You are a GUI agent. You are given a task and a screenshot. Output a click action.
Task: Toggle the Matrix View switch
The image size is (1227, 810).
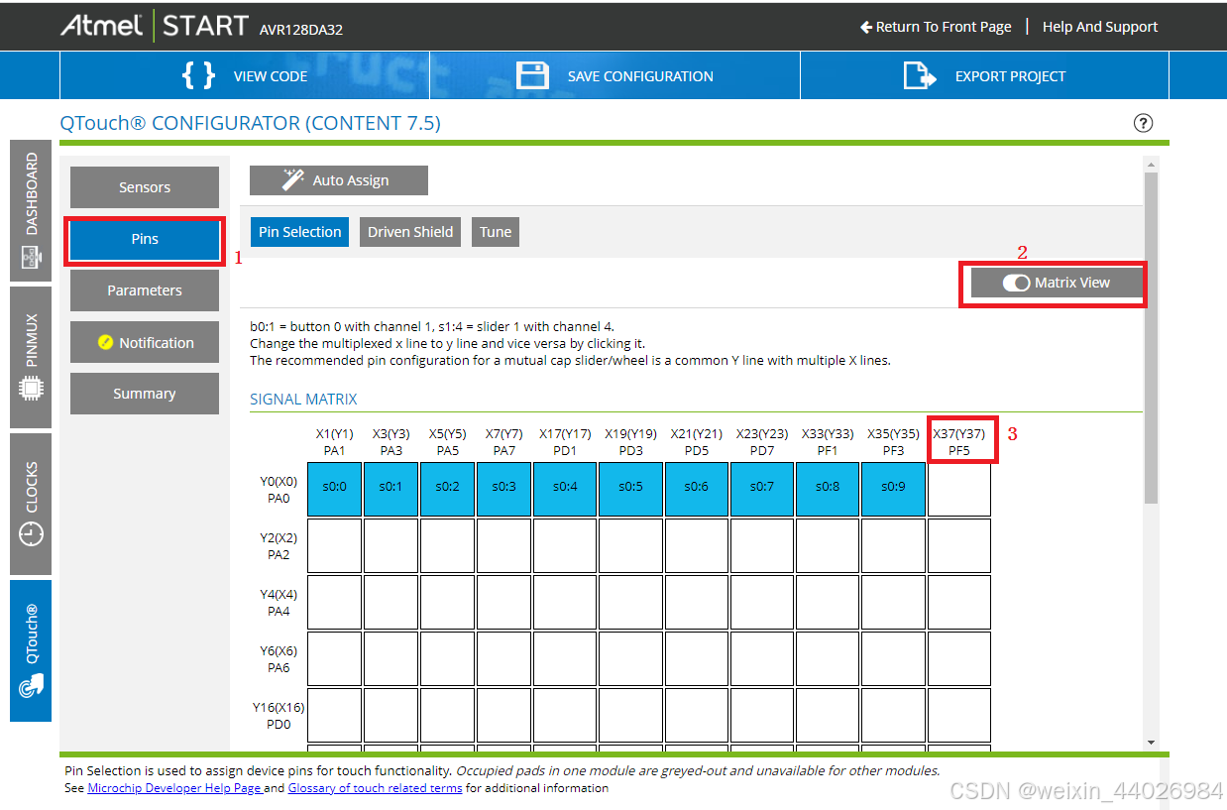(x=1016, y=283)
